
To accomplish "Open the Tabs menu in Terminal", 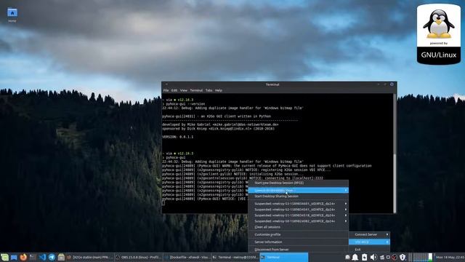I will click(209, 90).
